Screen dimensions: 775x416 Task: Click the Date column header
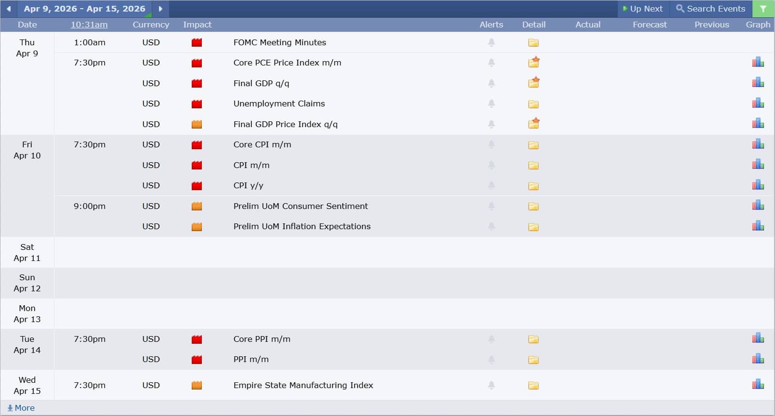coord(27,25)
